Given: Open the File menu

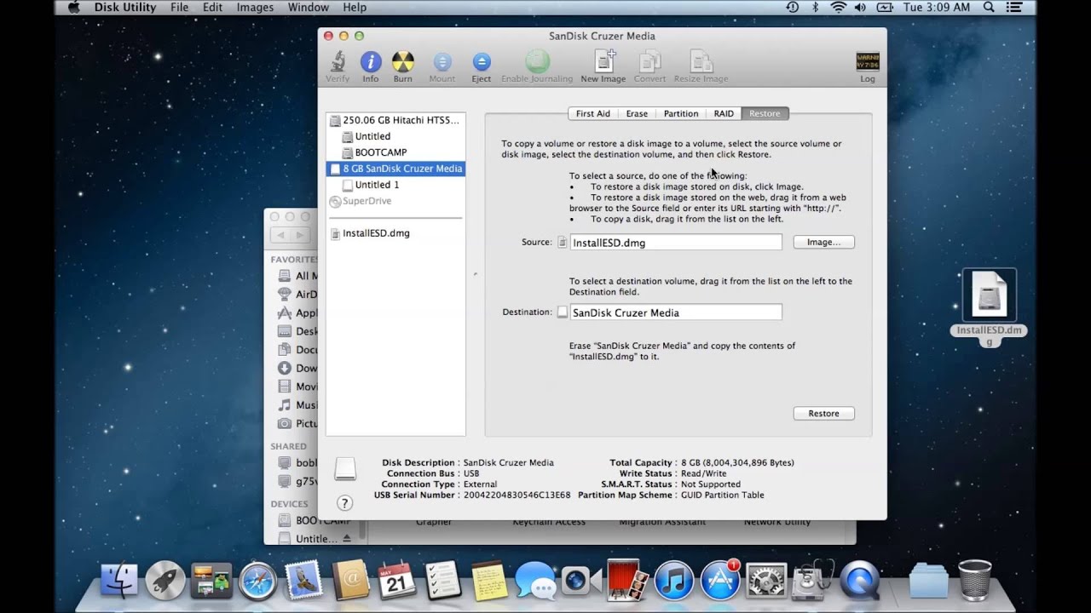Looking at the screenshot, I should pyautogui.click(x=179, y=8).
